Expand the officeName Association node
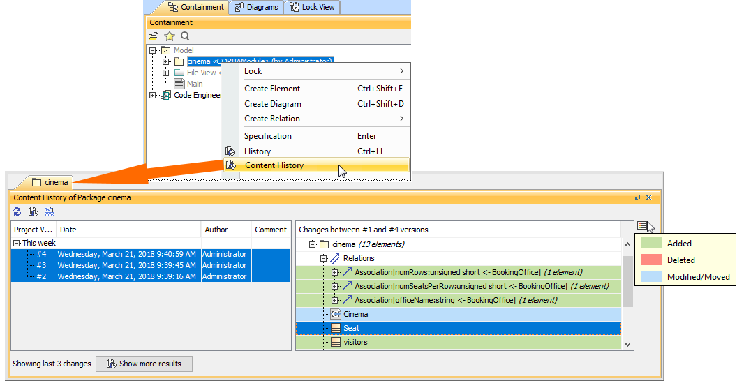 coord(335,301)
